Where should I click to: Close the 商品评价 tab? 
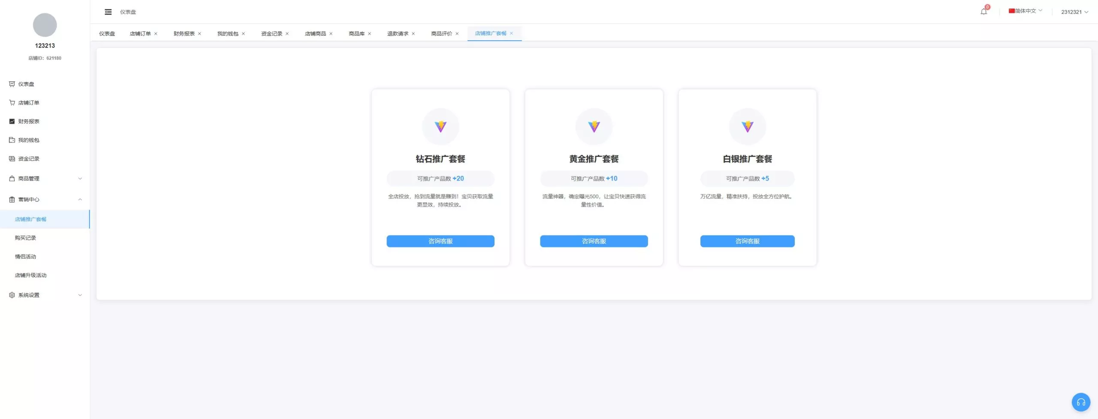click(457, 34)
